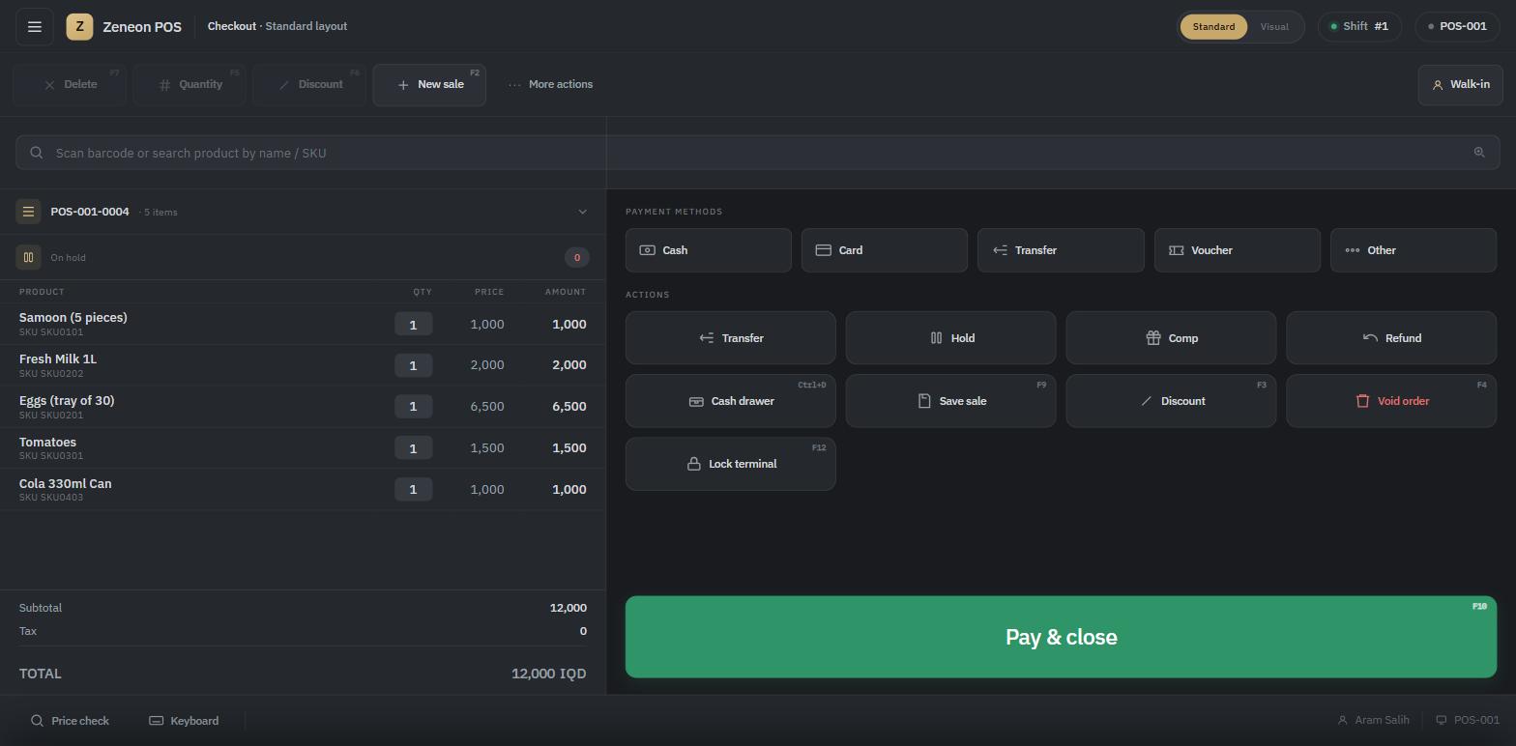Select Voucher payment method
1516x746 pixels.
point(1238,250)
